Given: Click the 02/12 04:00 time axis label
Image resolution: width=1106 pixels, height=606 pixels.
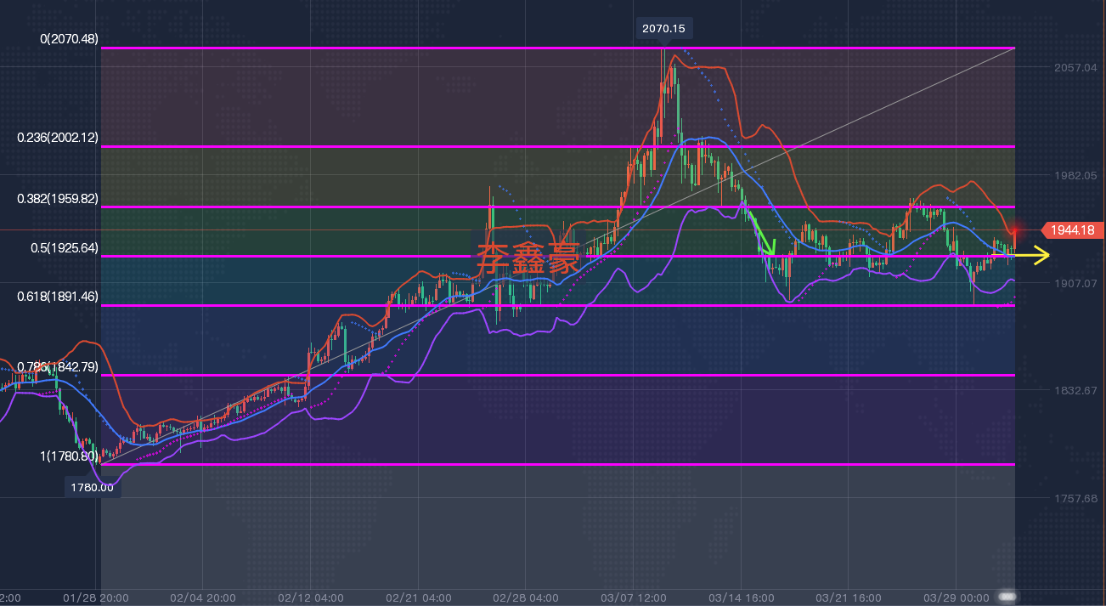Looking at the screenshot, I should click(311, 598).
